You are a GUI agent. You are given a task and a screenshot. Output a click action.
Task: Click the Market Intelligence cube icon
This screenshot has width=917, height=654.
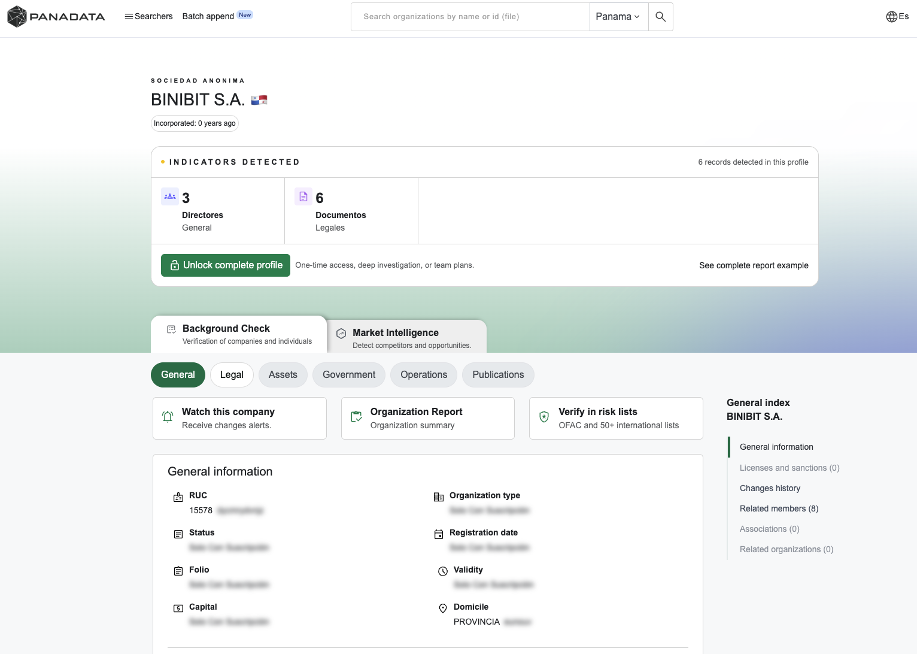click(341, 334)
